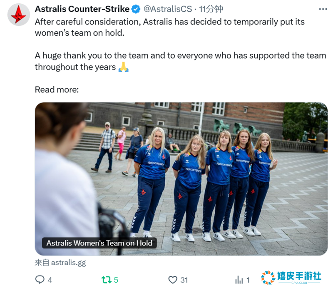This screenshot has width=333, height=288.
Task: Open the women's team photo card
Action: point(181,179)
